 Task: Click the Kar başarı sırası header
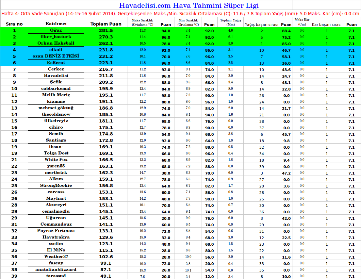click(x=327, y=24)
